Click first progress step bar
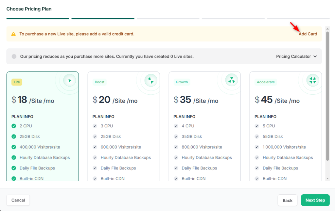The width and height of the screenshot is (335, 211). pyautogui.click(x=38, y=19)
